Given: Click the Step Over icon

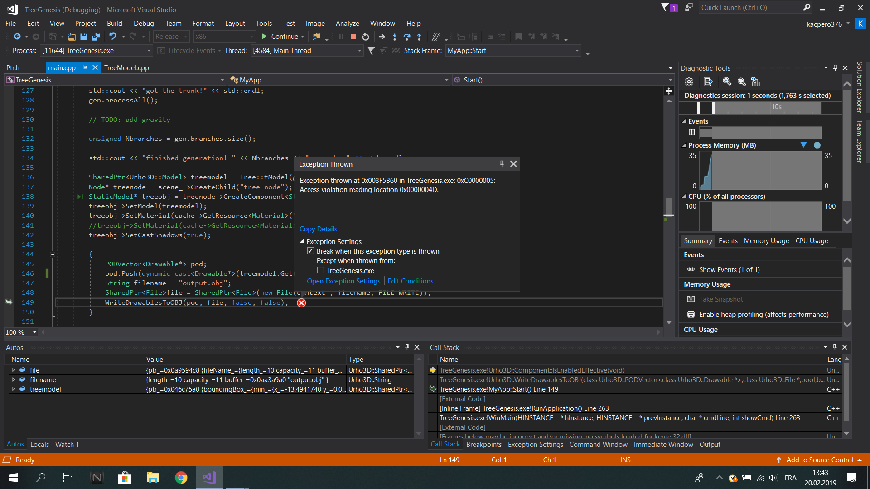Looking at the screenshot, I should pos(407,37).
